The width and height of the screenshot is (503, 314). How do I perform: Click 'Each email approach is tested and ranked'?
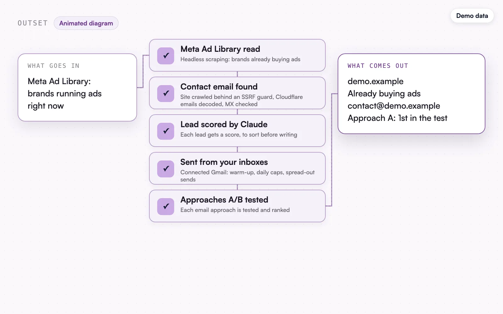coord(235,210)
